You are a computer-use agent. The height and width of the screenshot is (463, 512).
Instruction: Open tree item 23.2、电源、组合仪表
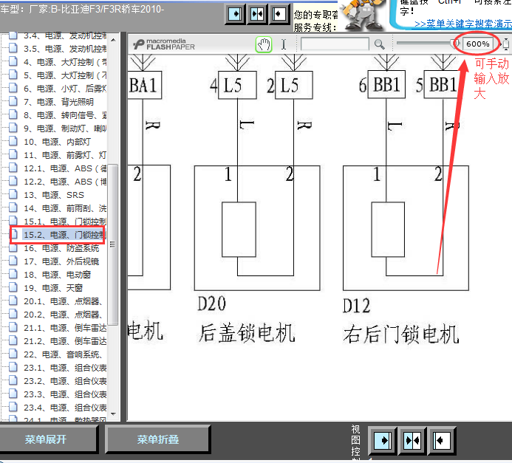65,381
